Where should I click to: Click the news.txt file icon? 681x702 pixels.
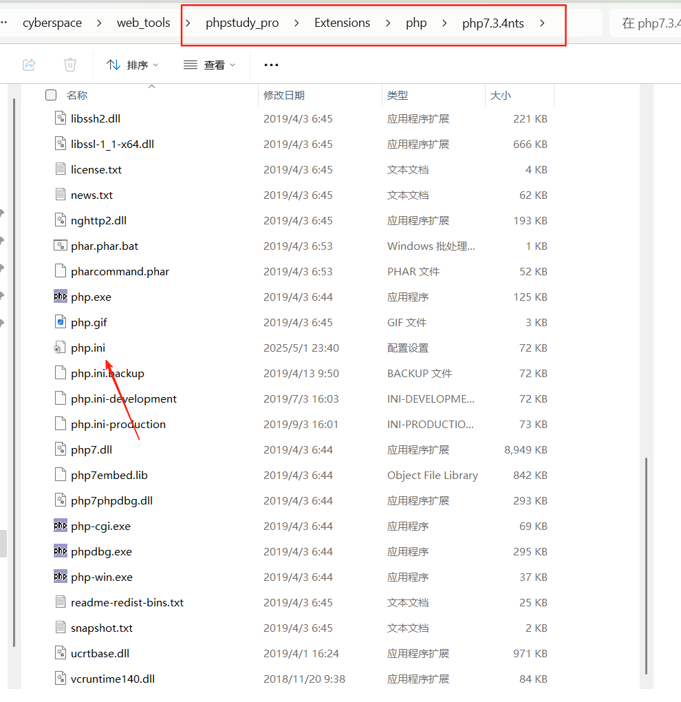pyautogui.click(x=61, y=195)
